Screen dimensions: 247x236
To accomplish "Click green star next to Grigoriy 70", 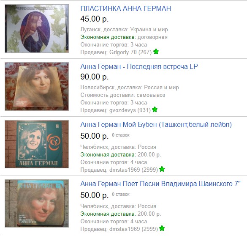I will (156, 52).
